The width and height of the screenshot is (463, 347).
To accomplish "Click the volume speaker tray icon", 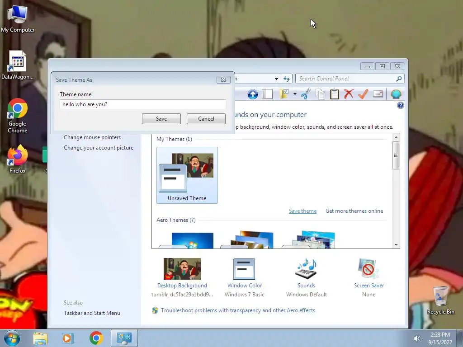I will (417, 338).
